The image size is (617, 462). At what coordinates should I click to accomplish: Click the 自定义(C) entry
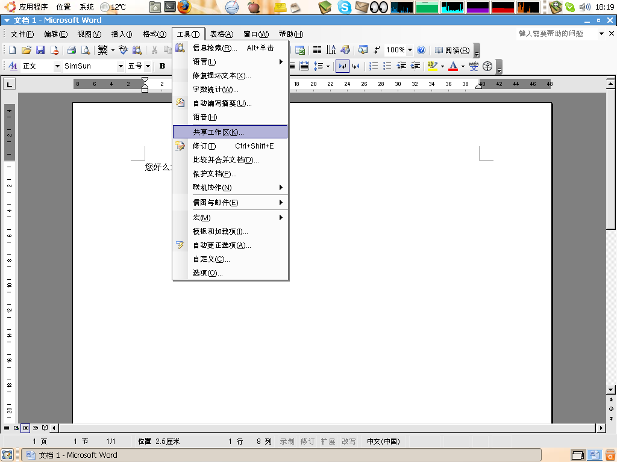click(x=230, y=259)
